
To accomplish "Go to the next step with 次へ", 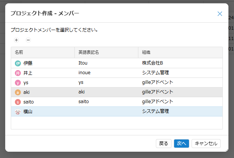I will (x=182, y=144).
